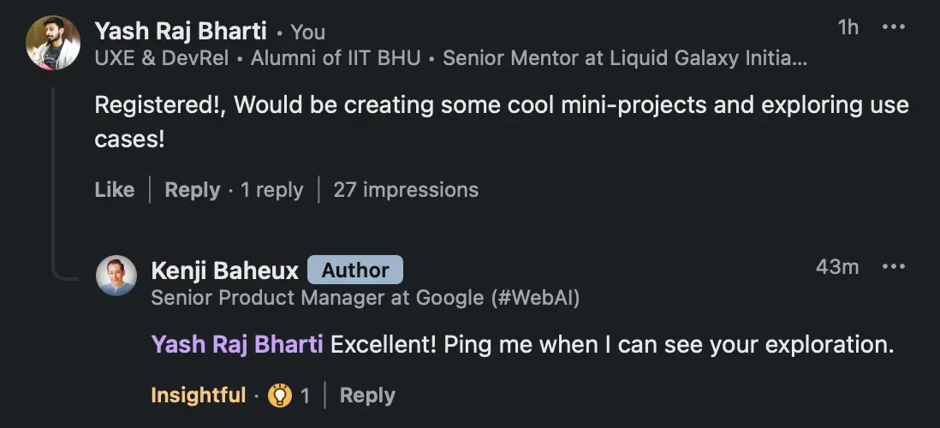The height and width of the screenshot is (428, 940).
Task: Expand the 1 reply thread
Action: tap(271, 190)
